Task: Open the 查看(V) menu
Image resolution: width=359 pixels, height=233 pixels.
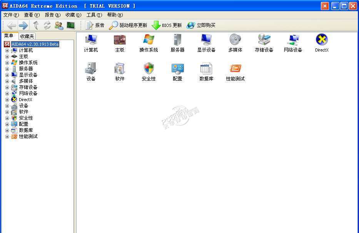Action: pyautogui.click(x=32, y=15)
